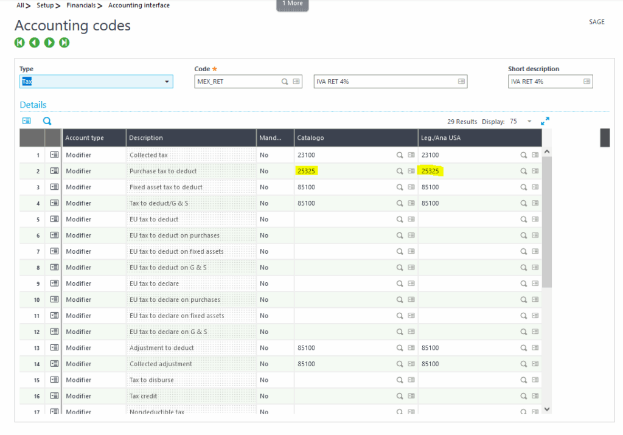Click the search icon in the Details toolbar
Image resolution: width=623 pixels, height=435 pixels.
[47, 120]
